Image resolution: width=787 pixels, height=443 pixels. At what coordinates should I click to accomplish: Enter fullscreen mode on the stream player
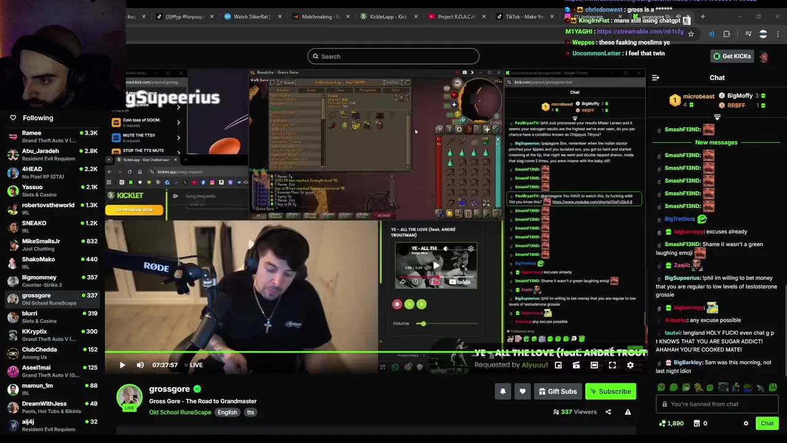point(612,365)
